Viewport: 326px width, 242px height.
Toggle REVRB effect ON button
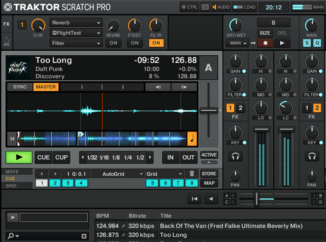click(113, 43)
